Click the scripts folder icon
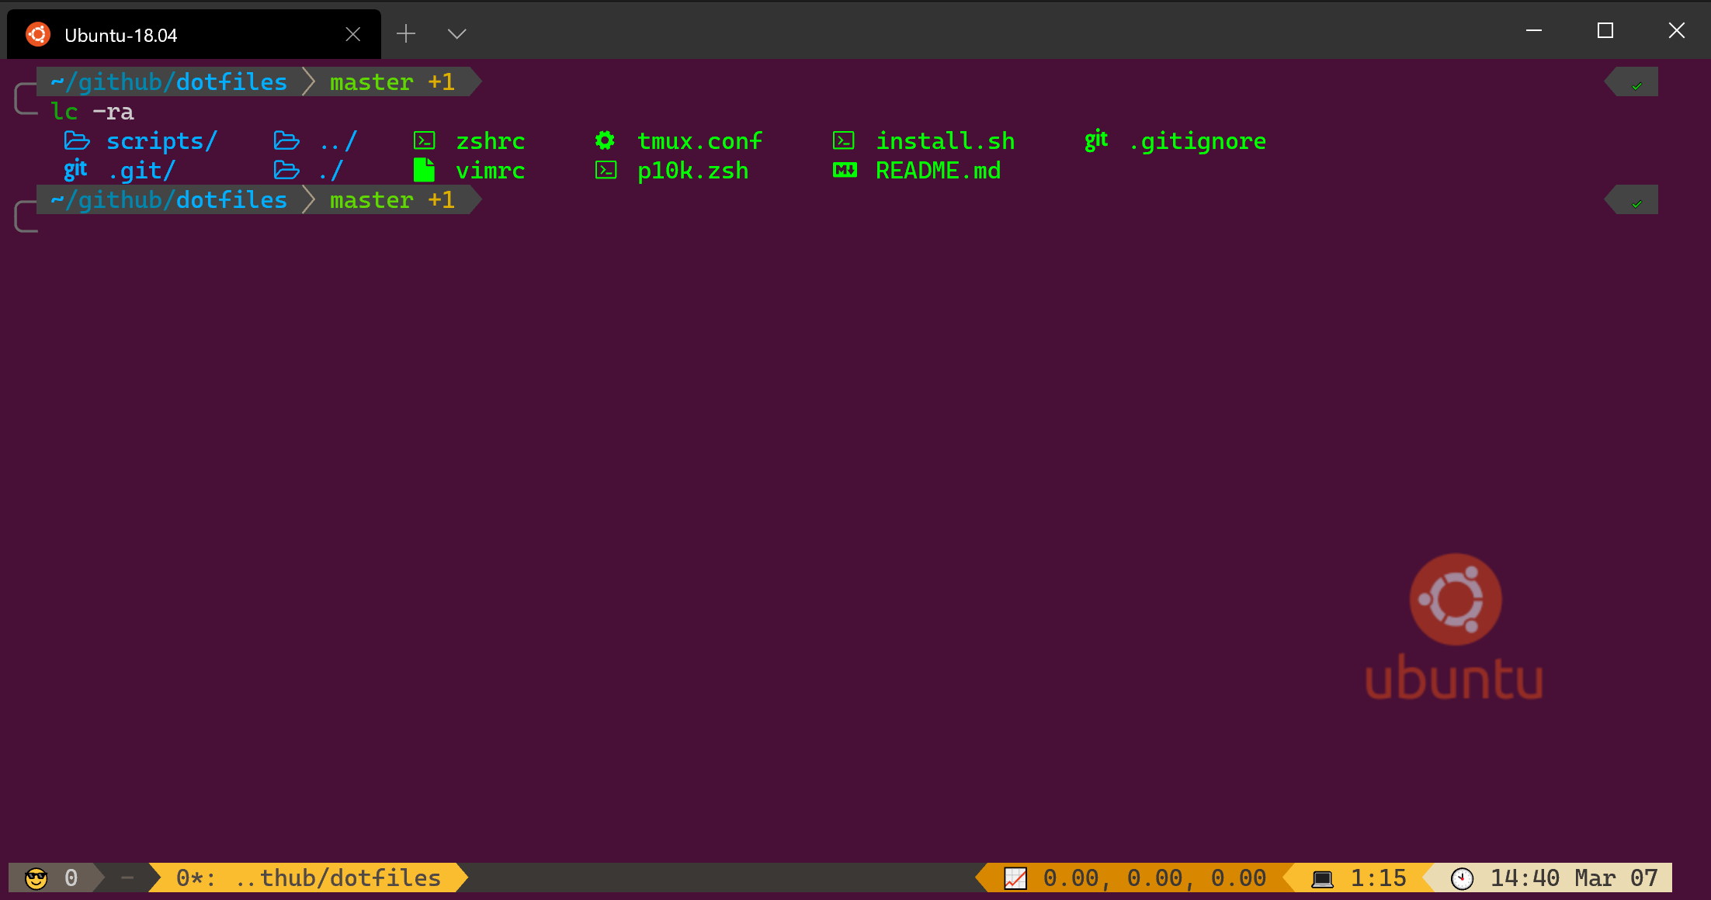 click(76, 141)
